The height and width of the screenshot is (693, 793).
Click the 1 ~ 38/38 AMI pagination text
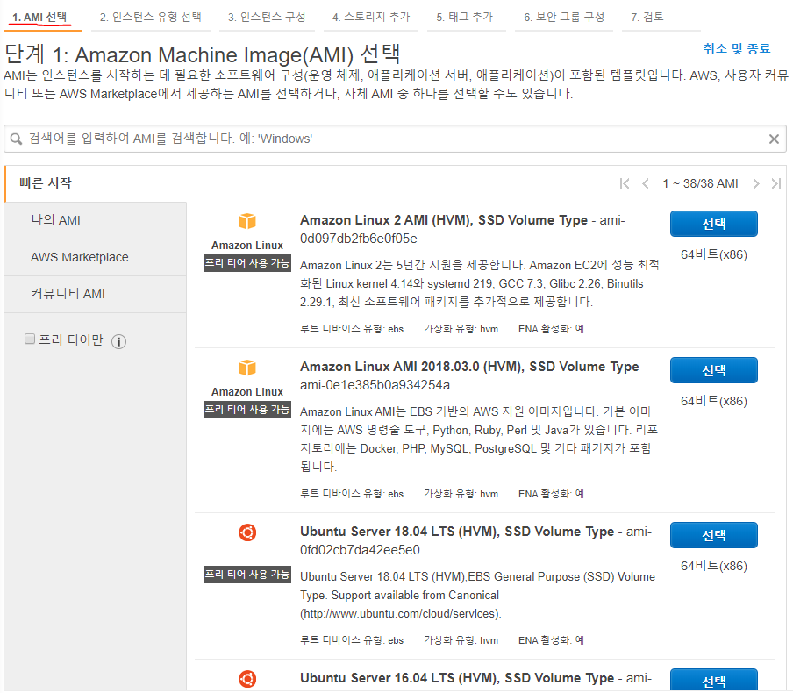point(700,183)
